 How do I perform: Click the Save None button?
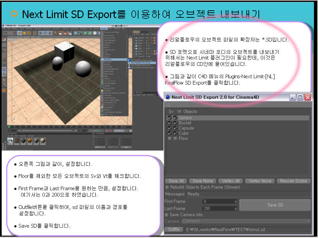203,181
